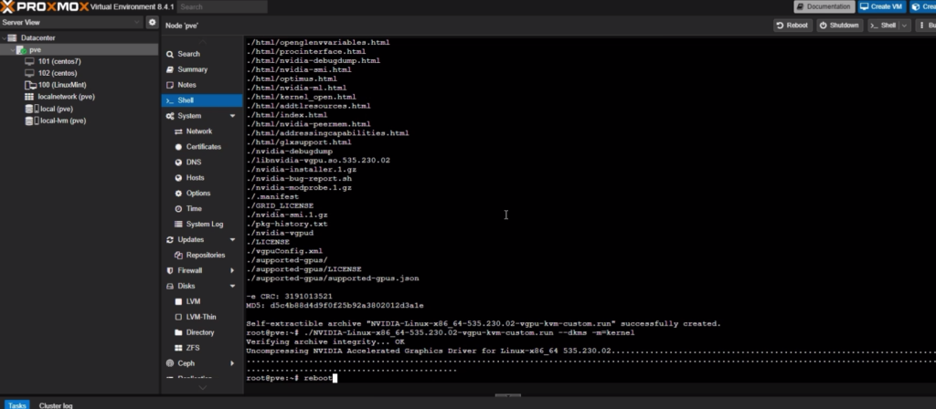
Task: Open the node Summary panel
Action: [x=192, y=69]
